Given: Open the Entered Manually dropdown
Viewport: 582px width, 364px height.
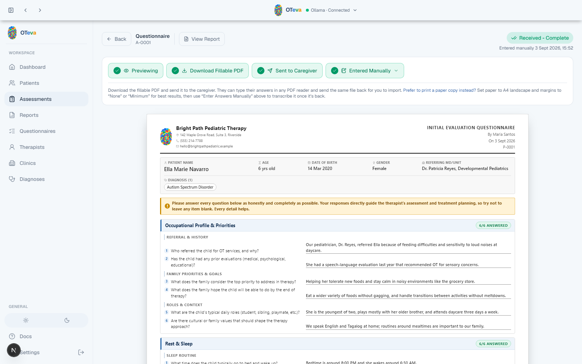Looking at the screenshot, I should [365, 71].
